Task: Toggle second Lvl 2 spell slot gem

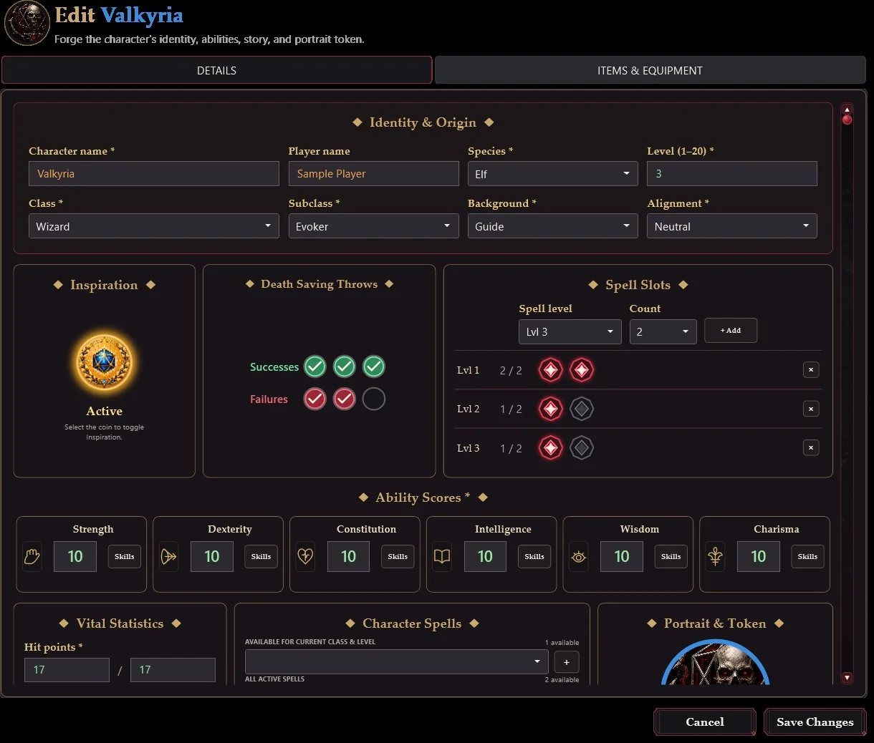Action: pyautogui.click(x=582, y=409)
